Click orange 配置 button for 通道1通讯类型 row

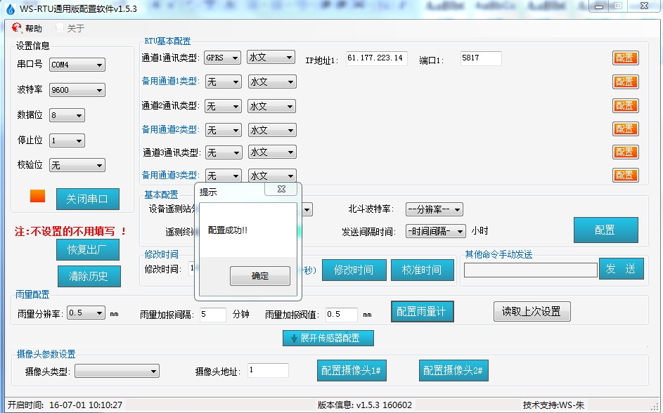pyautogui.click(x=625, y=58)
